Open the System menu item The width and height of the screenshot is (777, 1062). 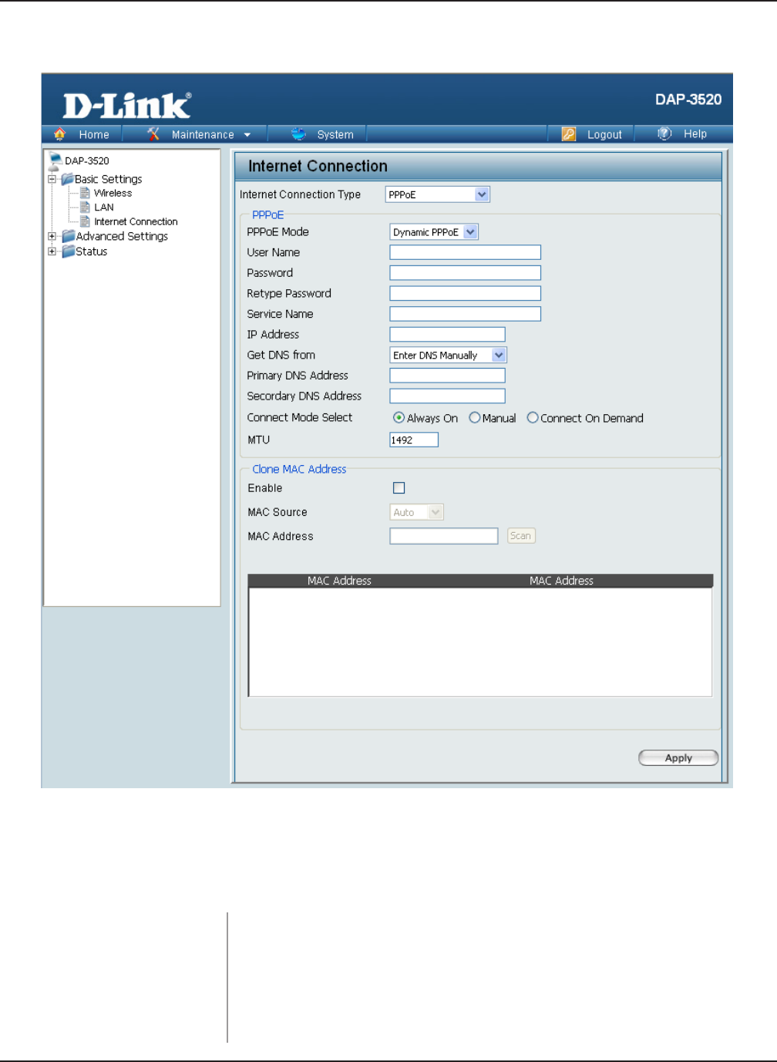click(x=335, y=134)
